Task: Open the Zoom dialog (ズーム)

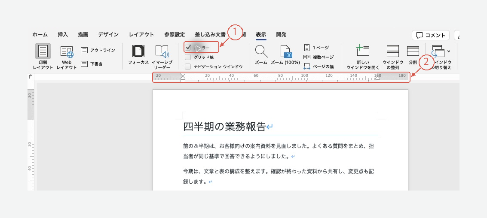Action: tap(261, 55)
